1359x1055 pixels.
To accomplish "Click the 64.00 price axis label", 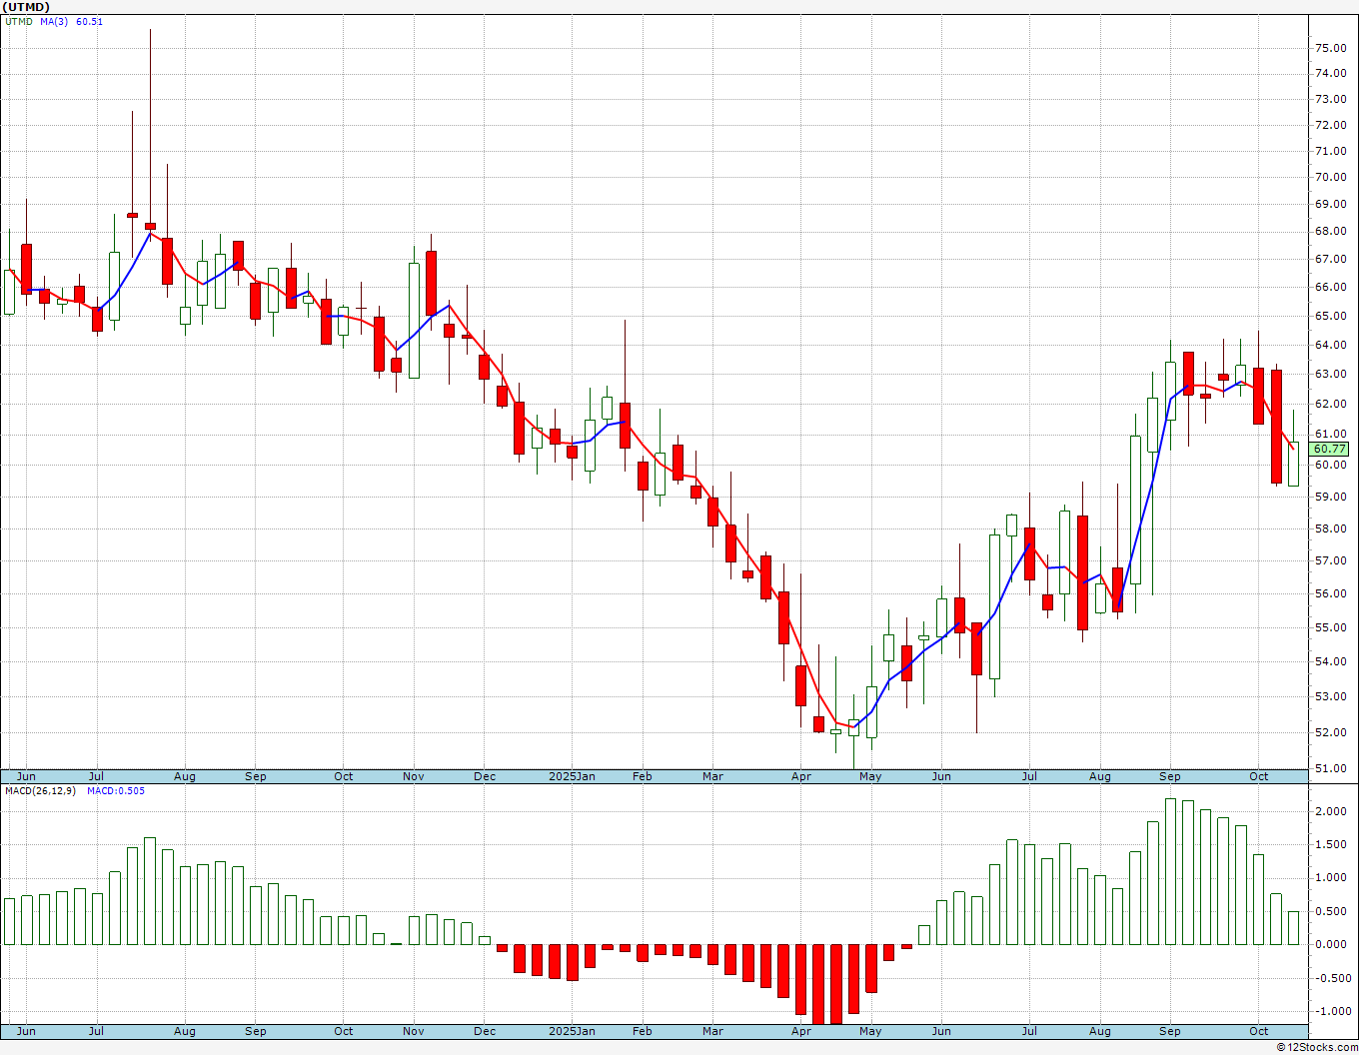I will [1330, 346].
